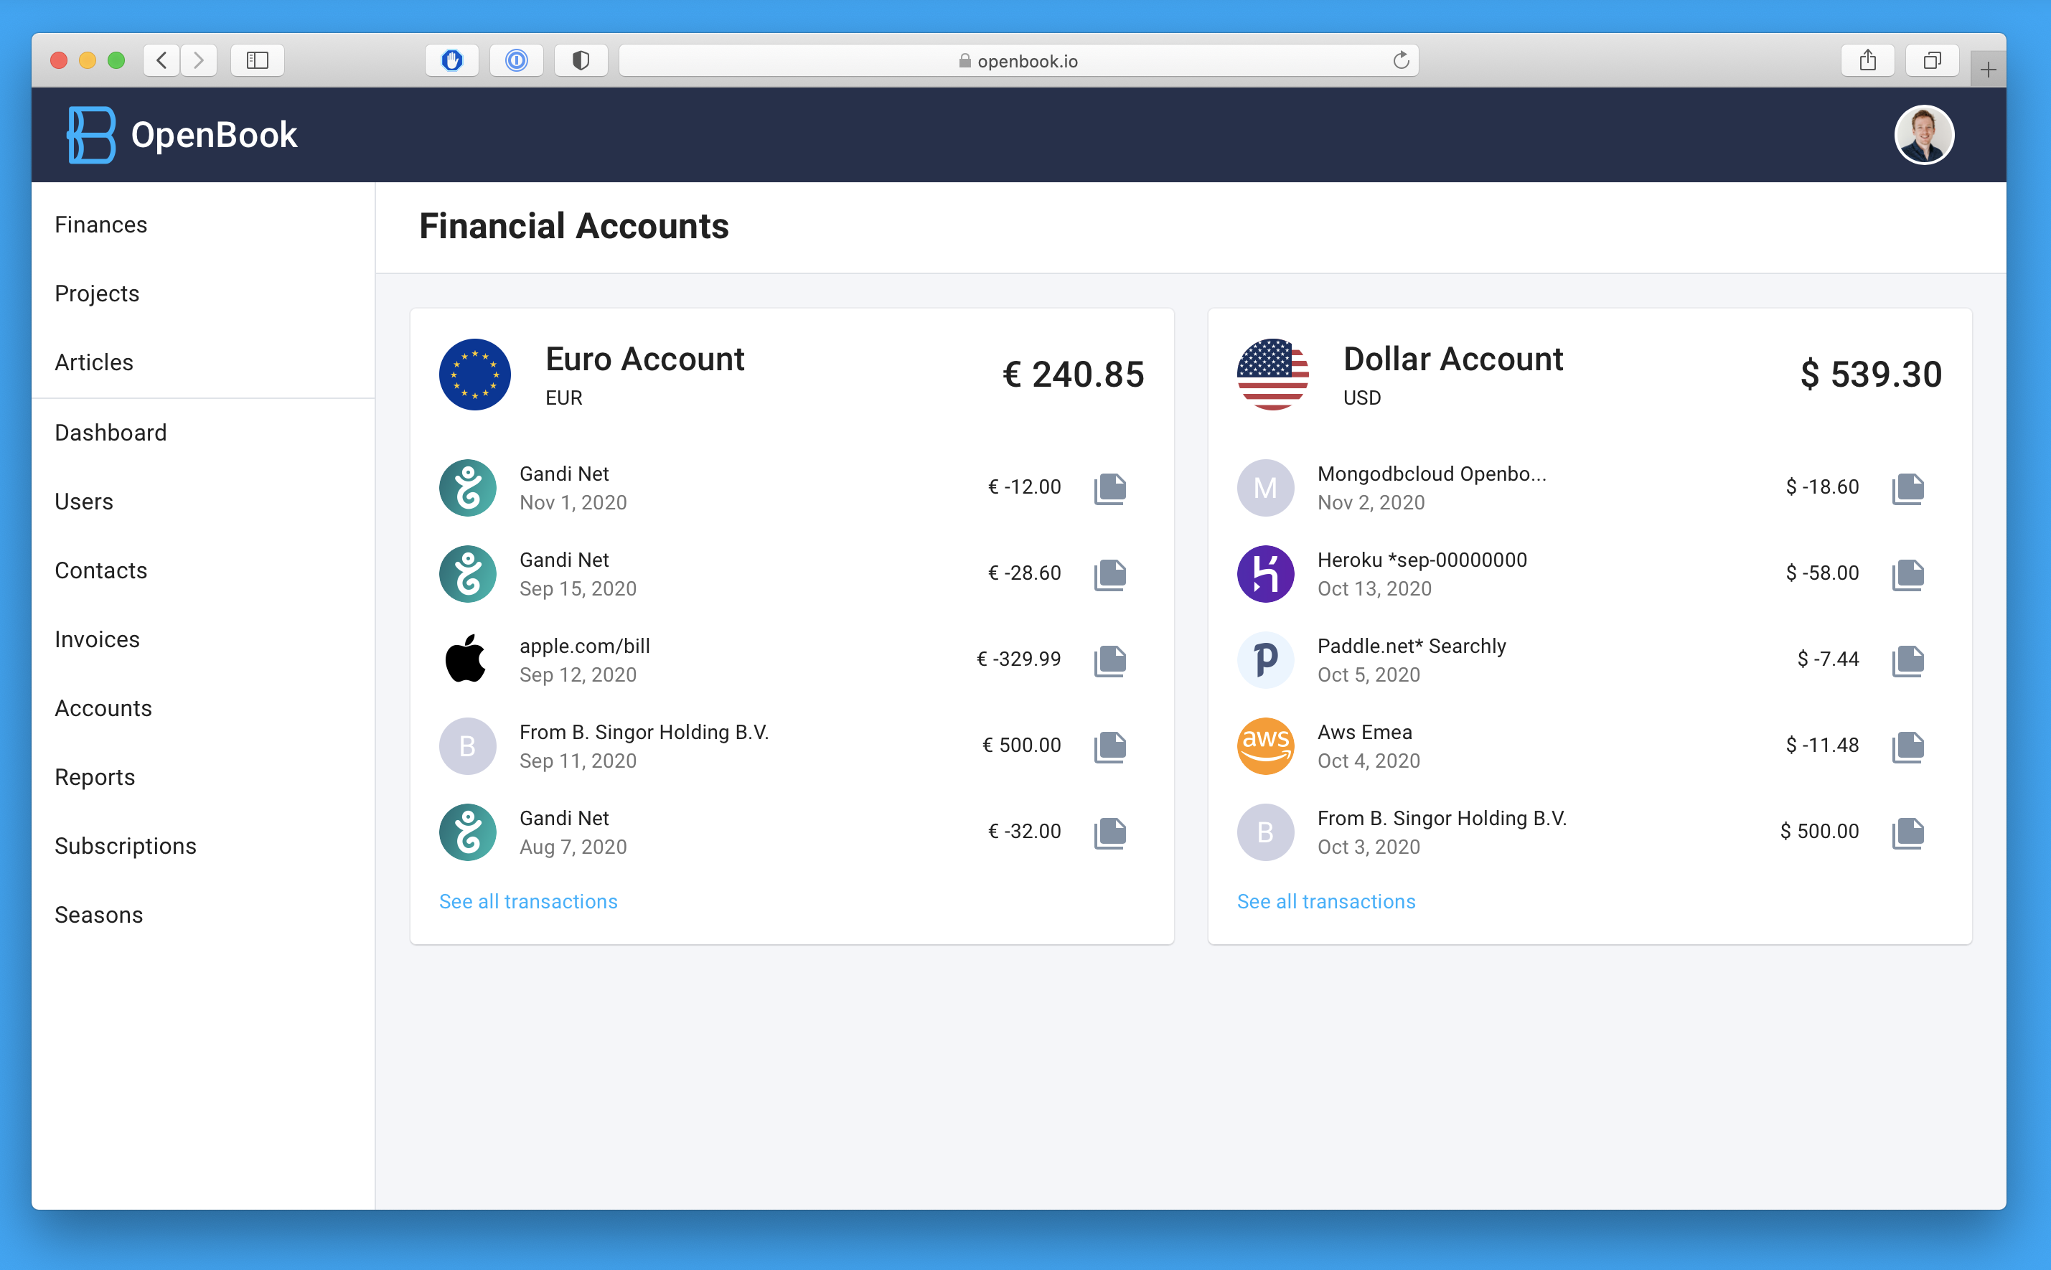Open the Invoices sidebar item
2051x1270 pixels.
(98, 639)
